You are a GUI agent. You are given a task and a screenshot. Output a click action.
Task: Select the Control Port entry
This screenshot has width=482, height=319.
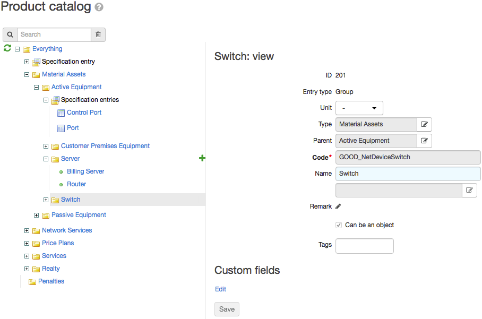click(x=84, y=113)
